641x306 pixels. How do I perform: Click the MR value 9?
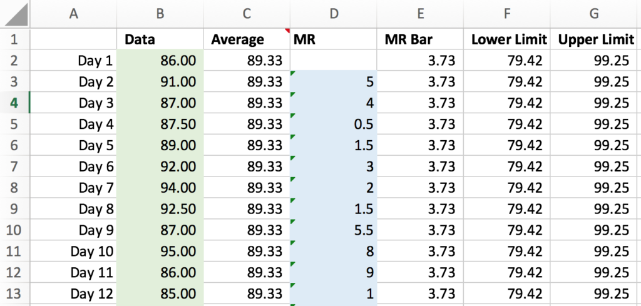pyautogui.click(x=334, y=272)
